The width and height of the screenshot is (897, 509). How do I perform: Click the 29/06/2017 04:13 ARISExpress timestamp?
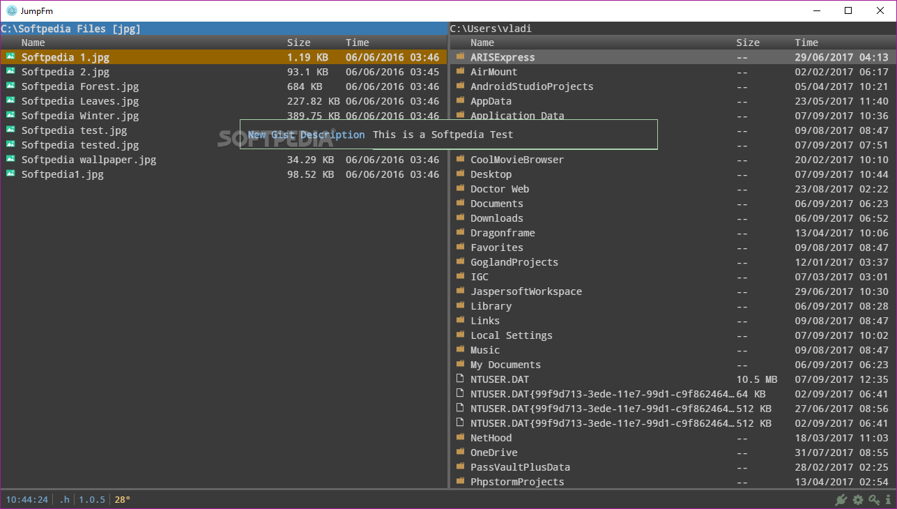pyautogui.click(x=841, y=57)
